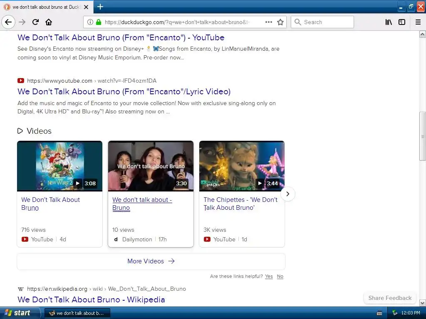
Task: Open the Windows start button
Action: pos(20,313)
